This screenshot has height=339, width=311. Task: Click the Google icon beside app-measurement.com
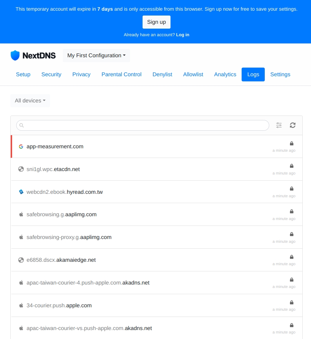click(21, 147)
